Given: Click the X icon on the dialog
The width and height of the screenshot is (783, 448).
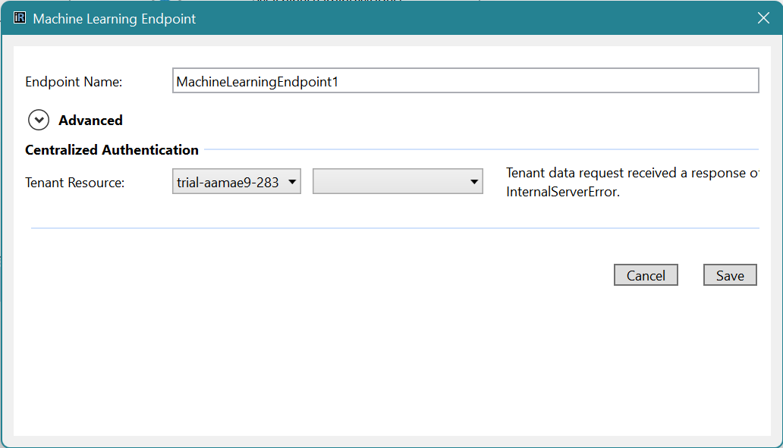Looking at the screenshot, I should click(763, 17).
